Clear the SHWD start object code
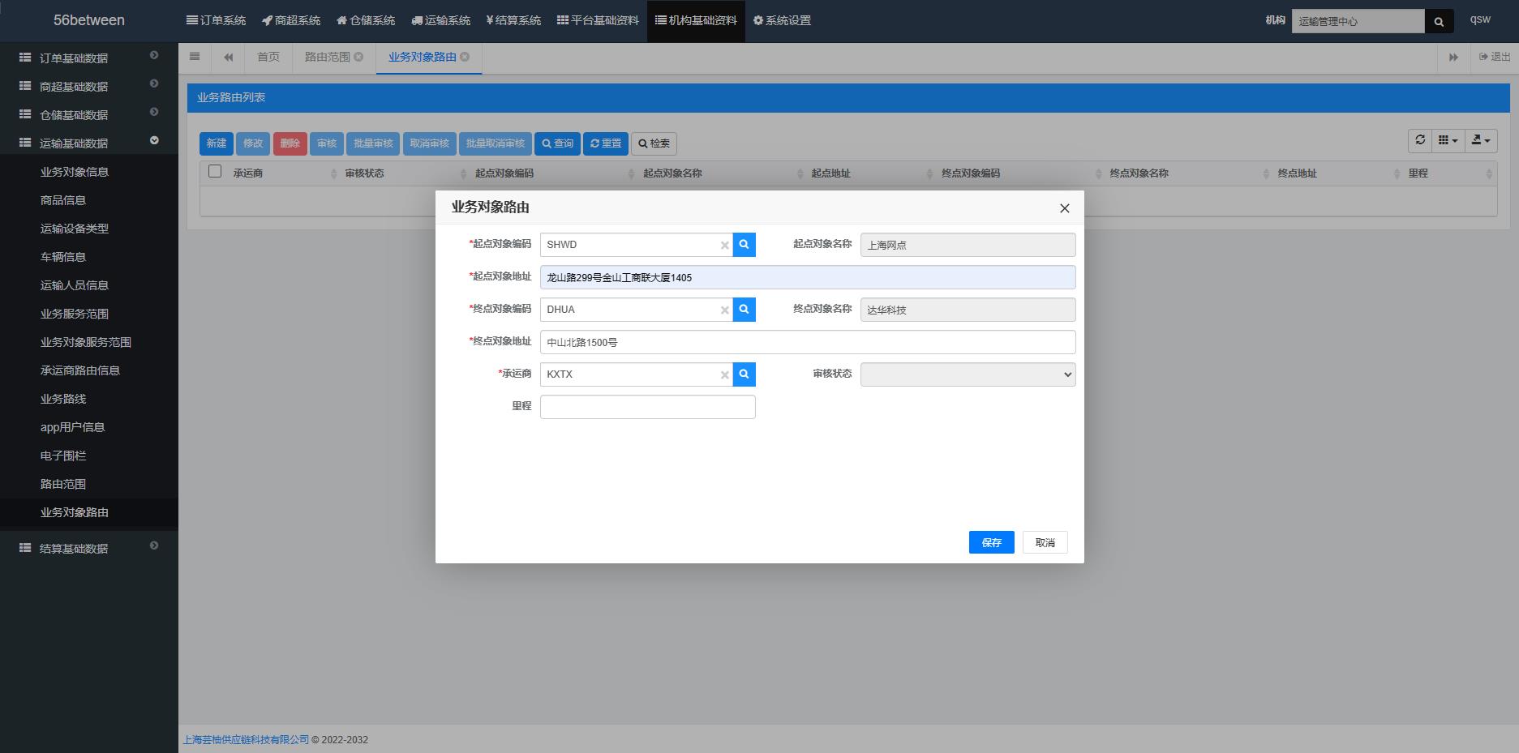The image size is (1519, 753). pyautogui.click(x=724, y=245)
